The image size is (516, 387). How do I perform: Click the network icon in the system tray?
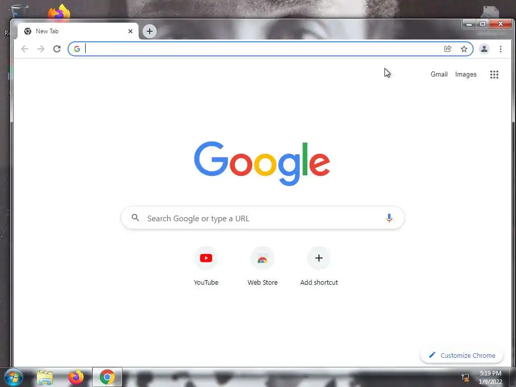click(465, 377)
